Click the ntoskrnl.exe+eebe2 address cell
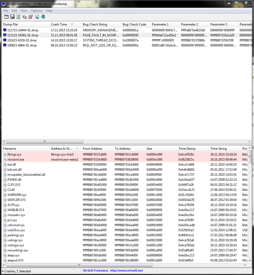Image resolution: width=254 pixels, height=275 pixels. click(x=65, y=160)
